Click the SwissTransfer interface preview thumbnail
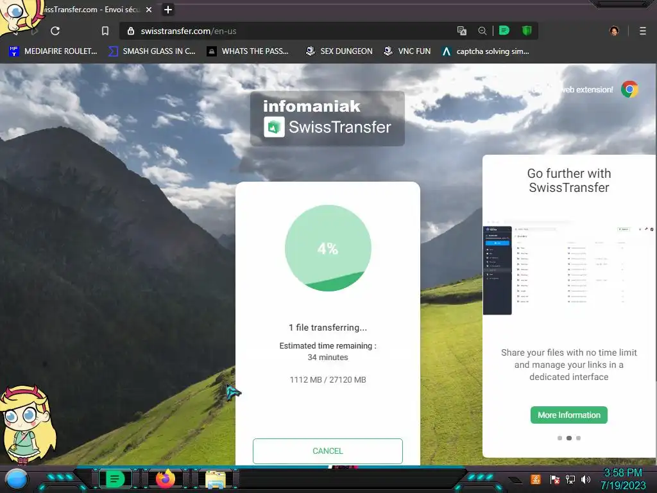This screenshot has width=657, height=493. [x=568, y=268]
